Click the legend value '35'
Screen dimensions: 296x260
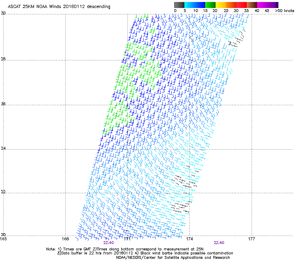click(246, 11)
